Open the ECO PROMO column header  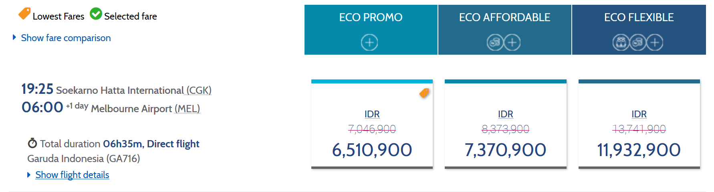click(371, 30)
